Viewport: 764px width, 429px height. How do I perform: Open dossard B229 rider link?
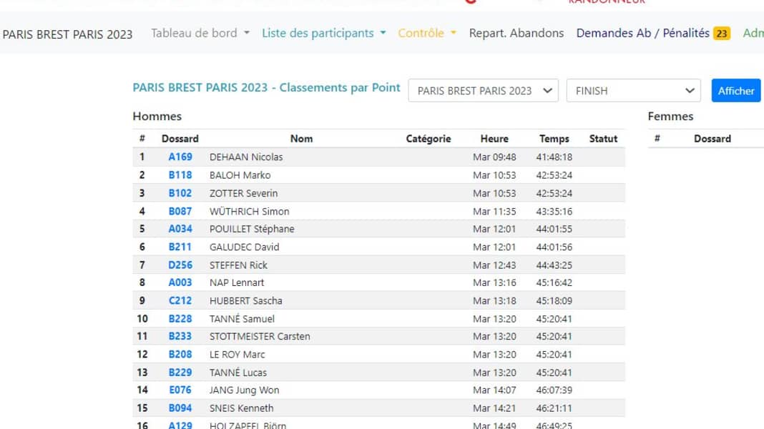tap(180, 372)
